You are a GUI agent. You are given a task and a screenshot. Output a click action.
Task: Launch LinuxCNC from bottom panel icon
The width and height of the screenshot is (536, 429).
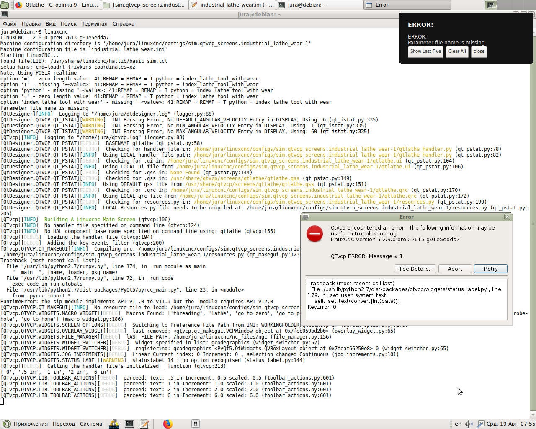pyautogui.click(x=113, y=424)
